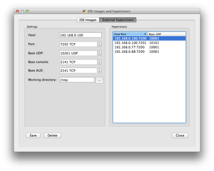Click the red window close button
This screenshot has height=171, width=214.
pos(17,11)
